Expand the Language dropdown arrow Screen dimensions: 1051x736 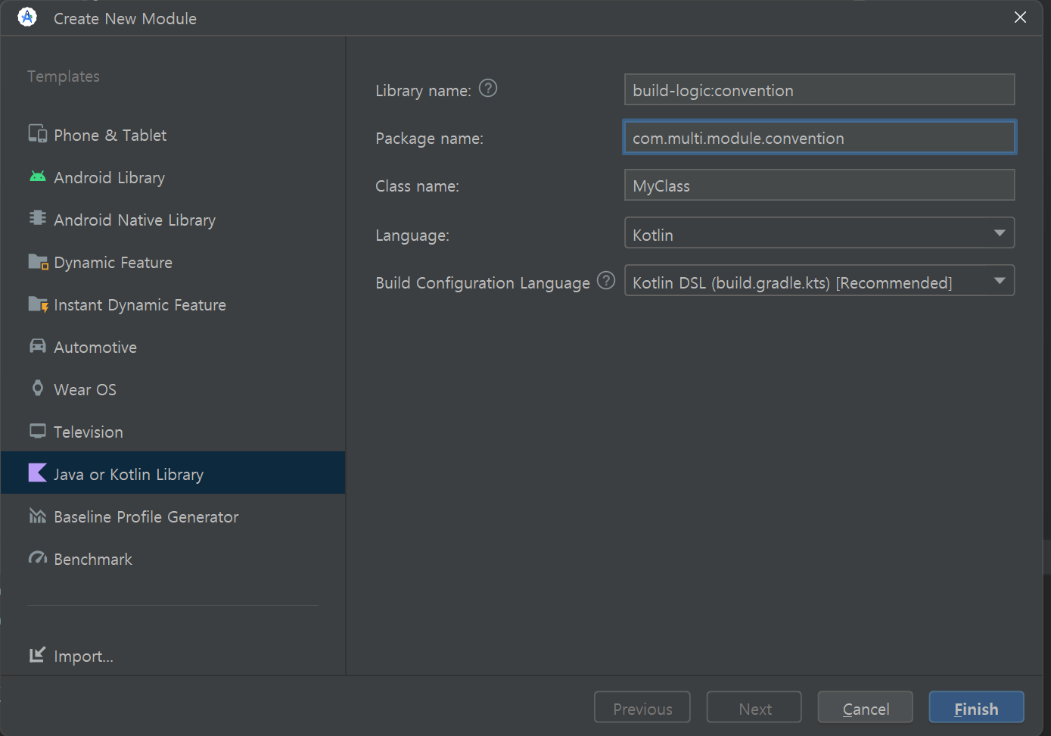(1000, 234)
